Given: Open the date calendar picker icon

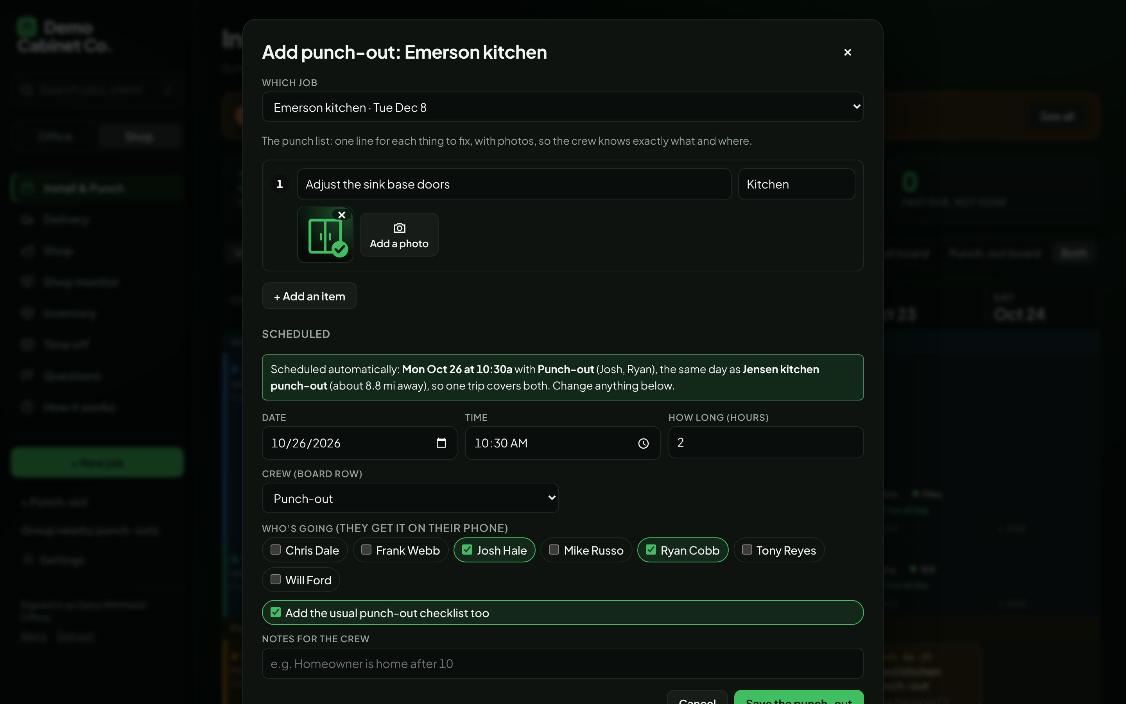Looking at the screenshot, I should coord(441,443).
